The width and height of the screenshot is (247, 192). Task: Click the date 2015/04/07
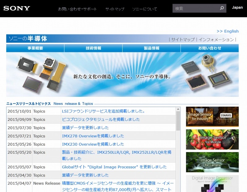[x=19, y=183]
